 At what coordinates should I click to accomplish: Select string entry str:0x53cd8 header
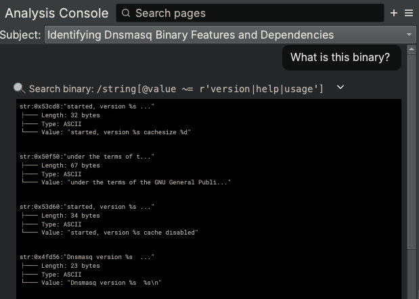click(87, 107)
